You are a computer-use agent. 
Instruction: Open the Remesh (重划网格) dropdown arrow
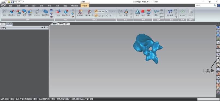pos(46,17)
